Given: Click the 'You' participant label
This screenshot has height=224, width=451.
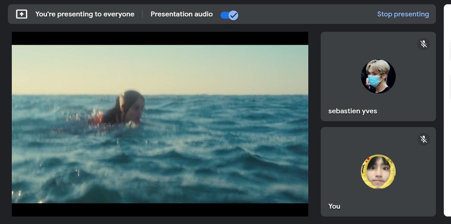Looking at the screenshot, I should [334, 206].
